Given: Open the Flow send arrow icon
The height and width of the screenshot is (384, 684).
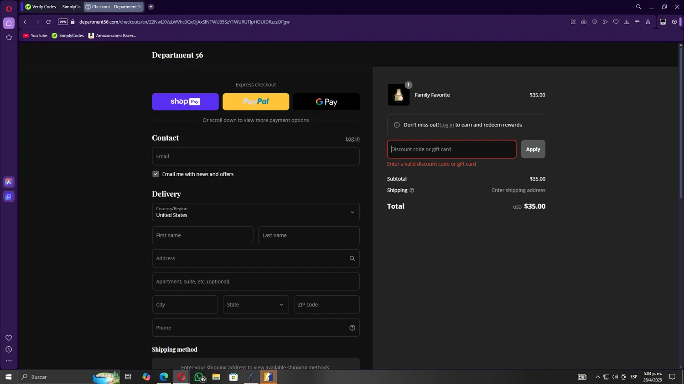Looking at the screenshot, I should coord(605,22).
